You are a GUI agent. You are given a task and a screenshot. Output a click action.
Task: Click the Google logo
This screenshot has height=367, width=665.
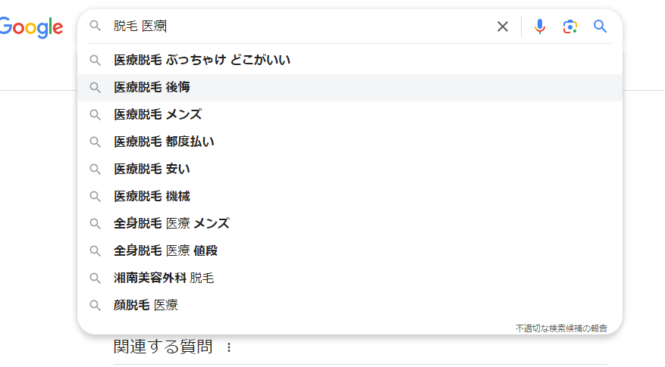click(x=30, y=27)
